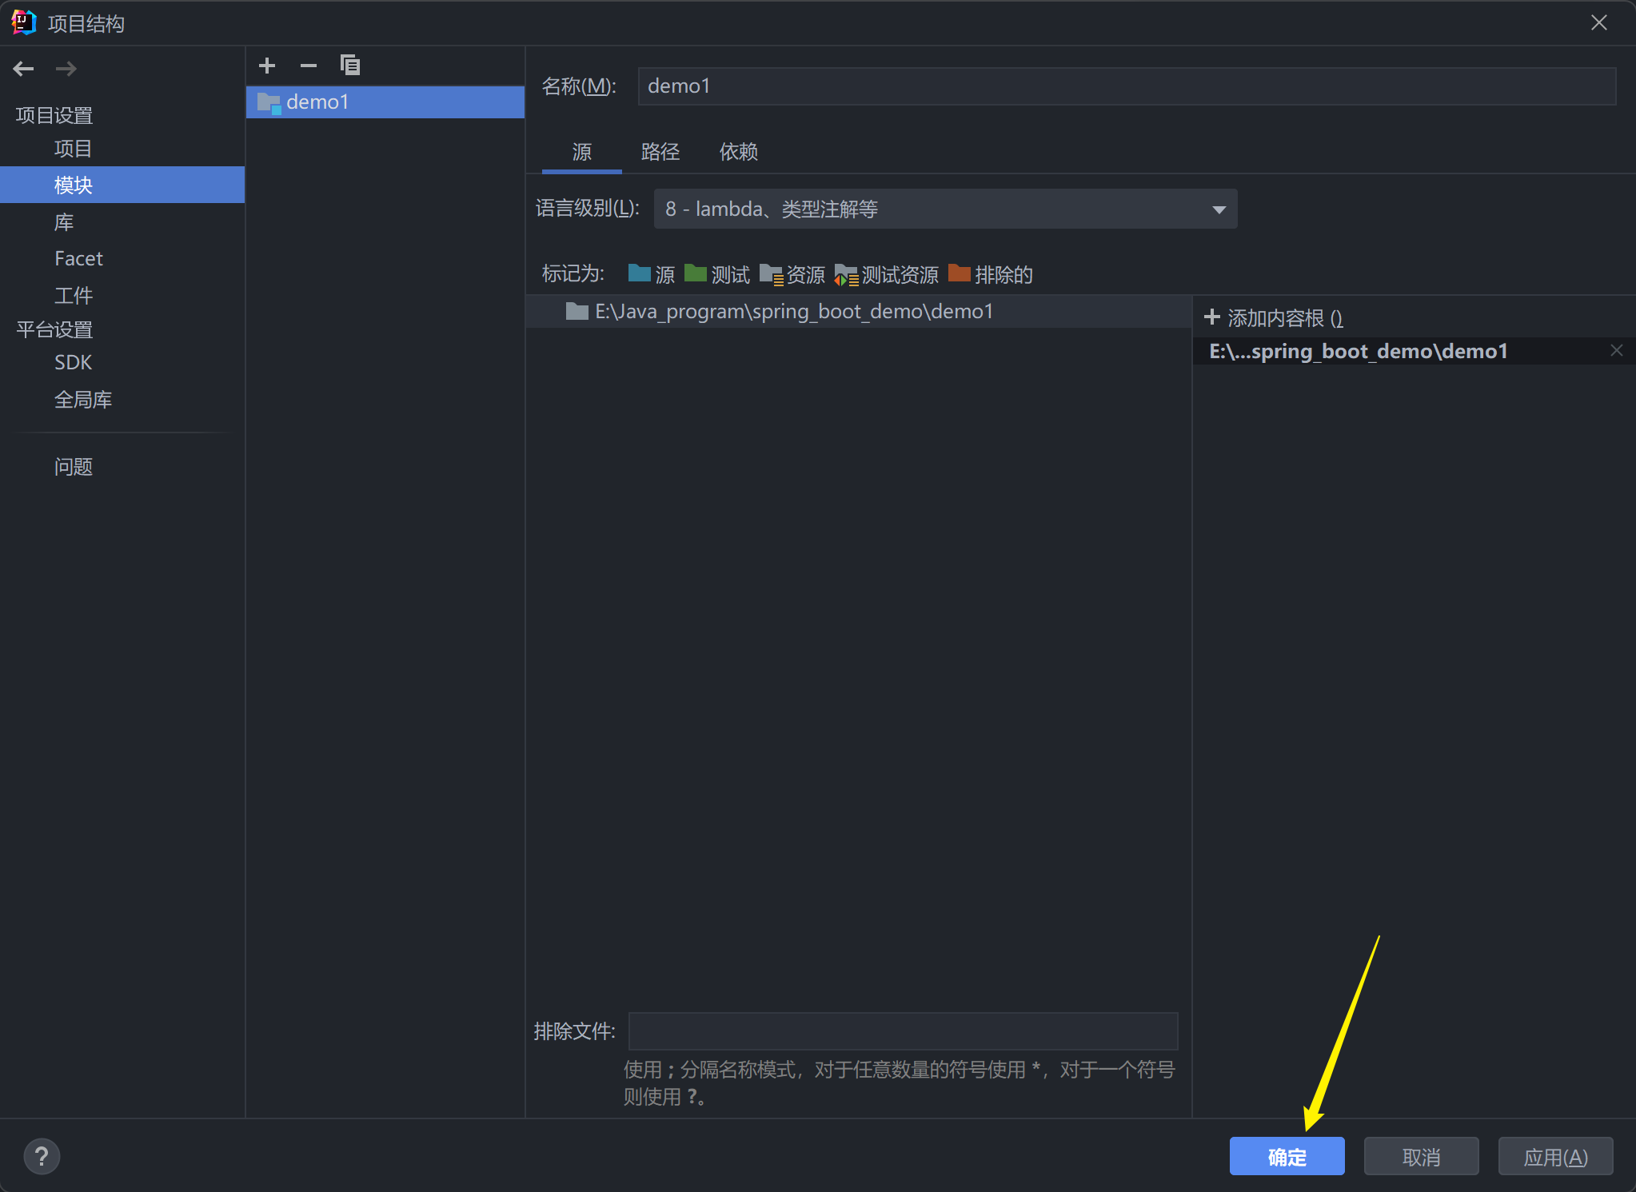Open help with question mark icon
The image size is (1636, 1192).
pyautogui.click(x=42, y=1157)
